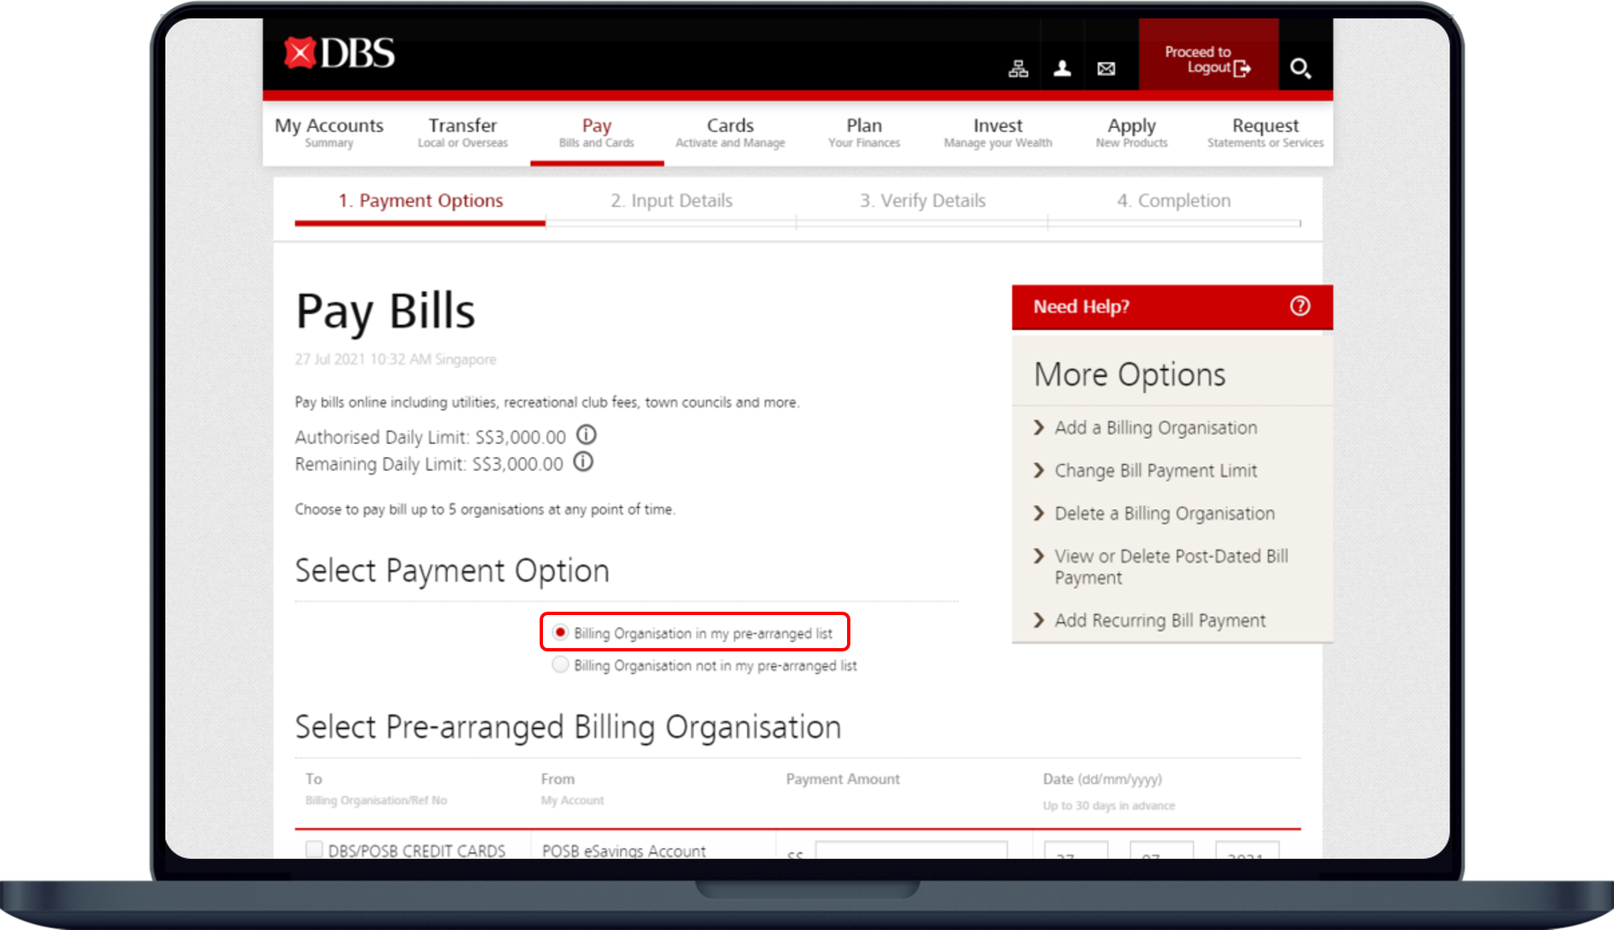Click the Need Help question mark icon
The image size is (1614, 930).
point(1300,307)
